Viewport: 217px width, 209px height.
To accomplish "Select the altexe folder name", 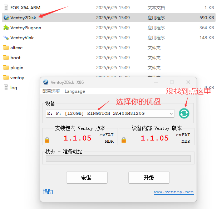I will (16, 48).
